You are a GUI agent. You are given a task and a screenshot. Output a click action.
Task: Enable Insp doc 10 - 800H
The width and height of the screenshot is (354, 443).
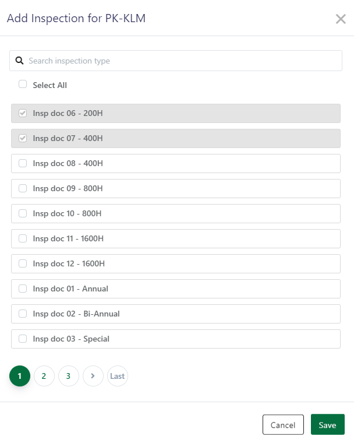point(23,213)
